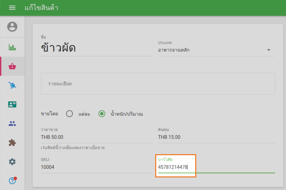Open the inventory hand-truck icon
Image resolution: width=286 pixels, height=190 pixels.
coord(12,85)
